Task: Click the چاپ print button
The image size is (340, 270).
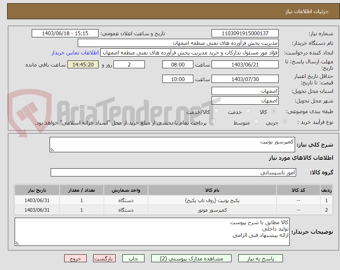Action: [x=133, y=258]
